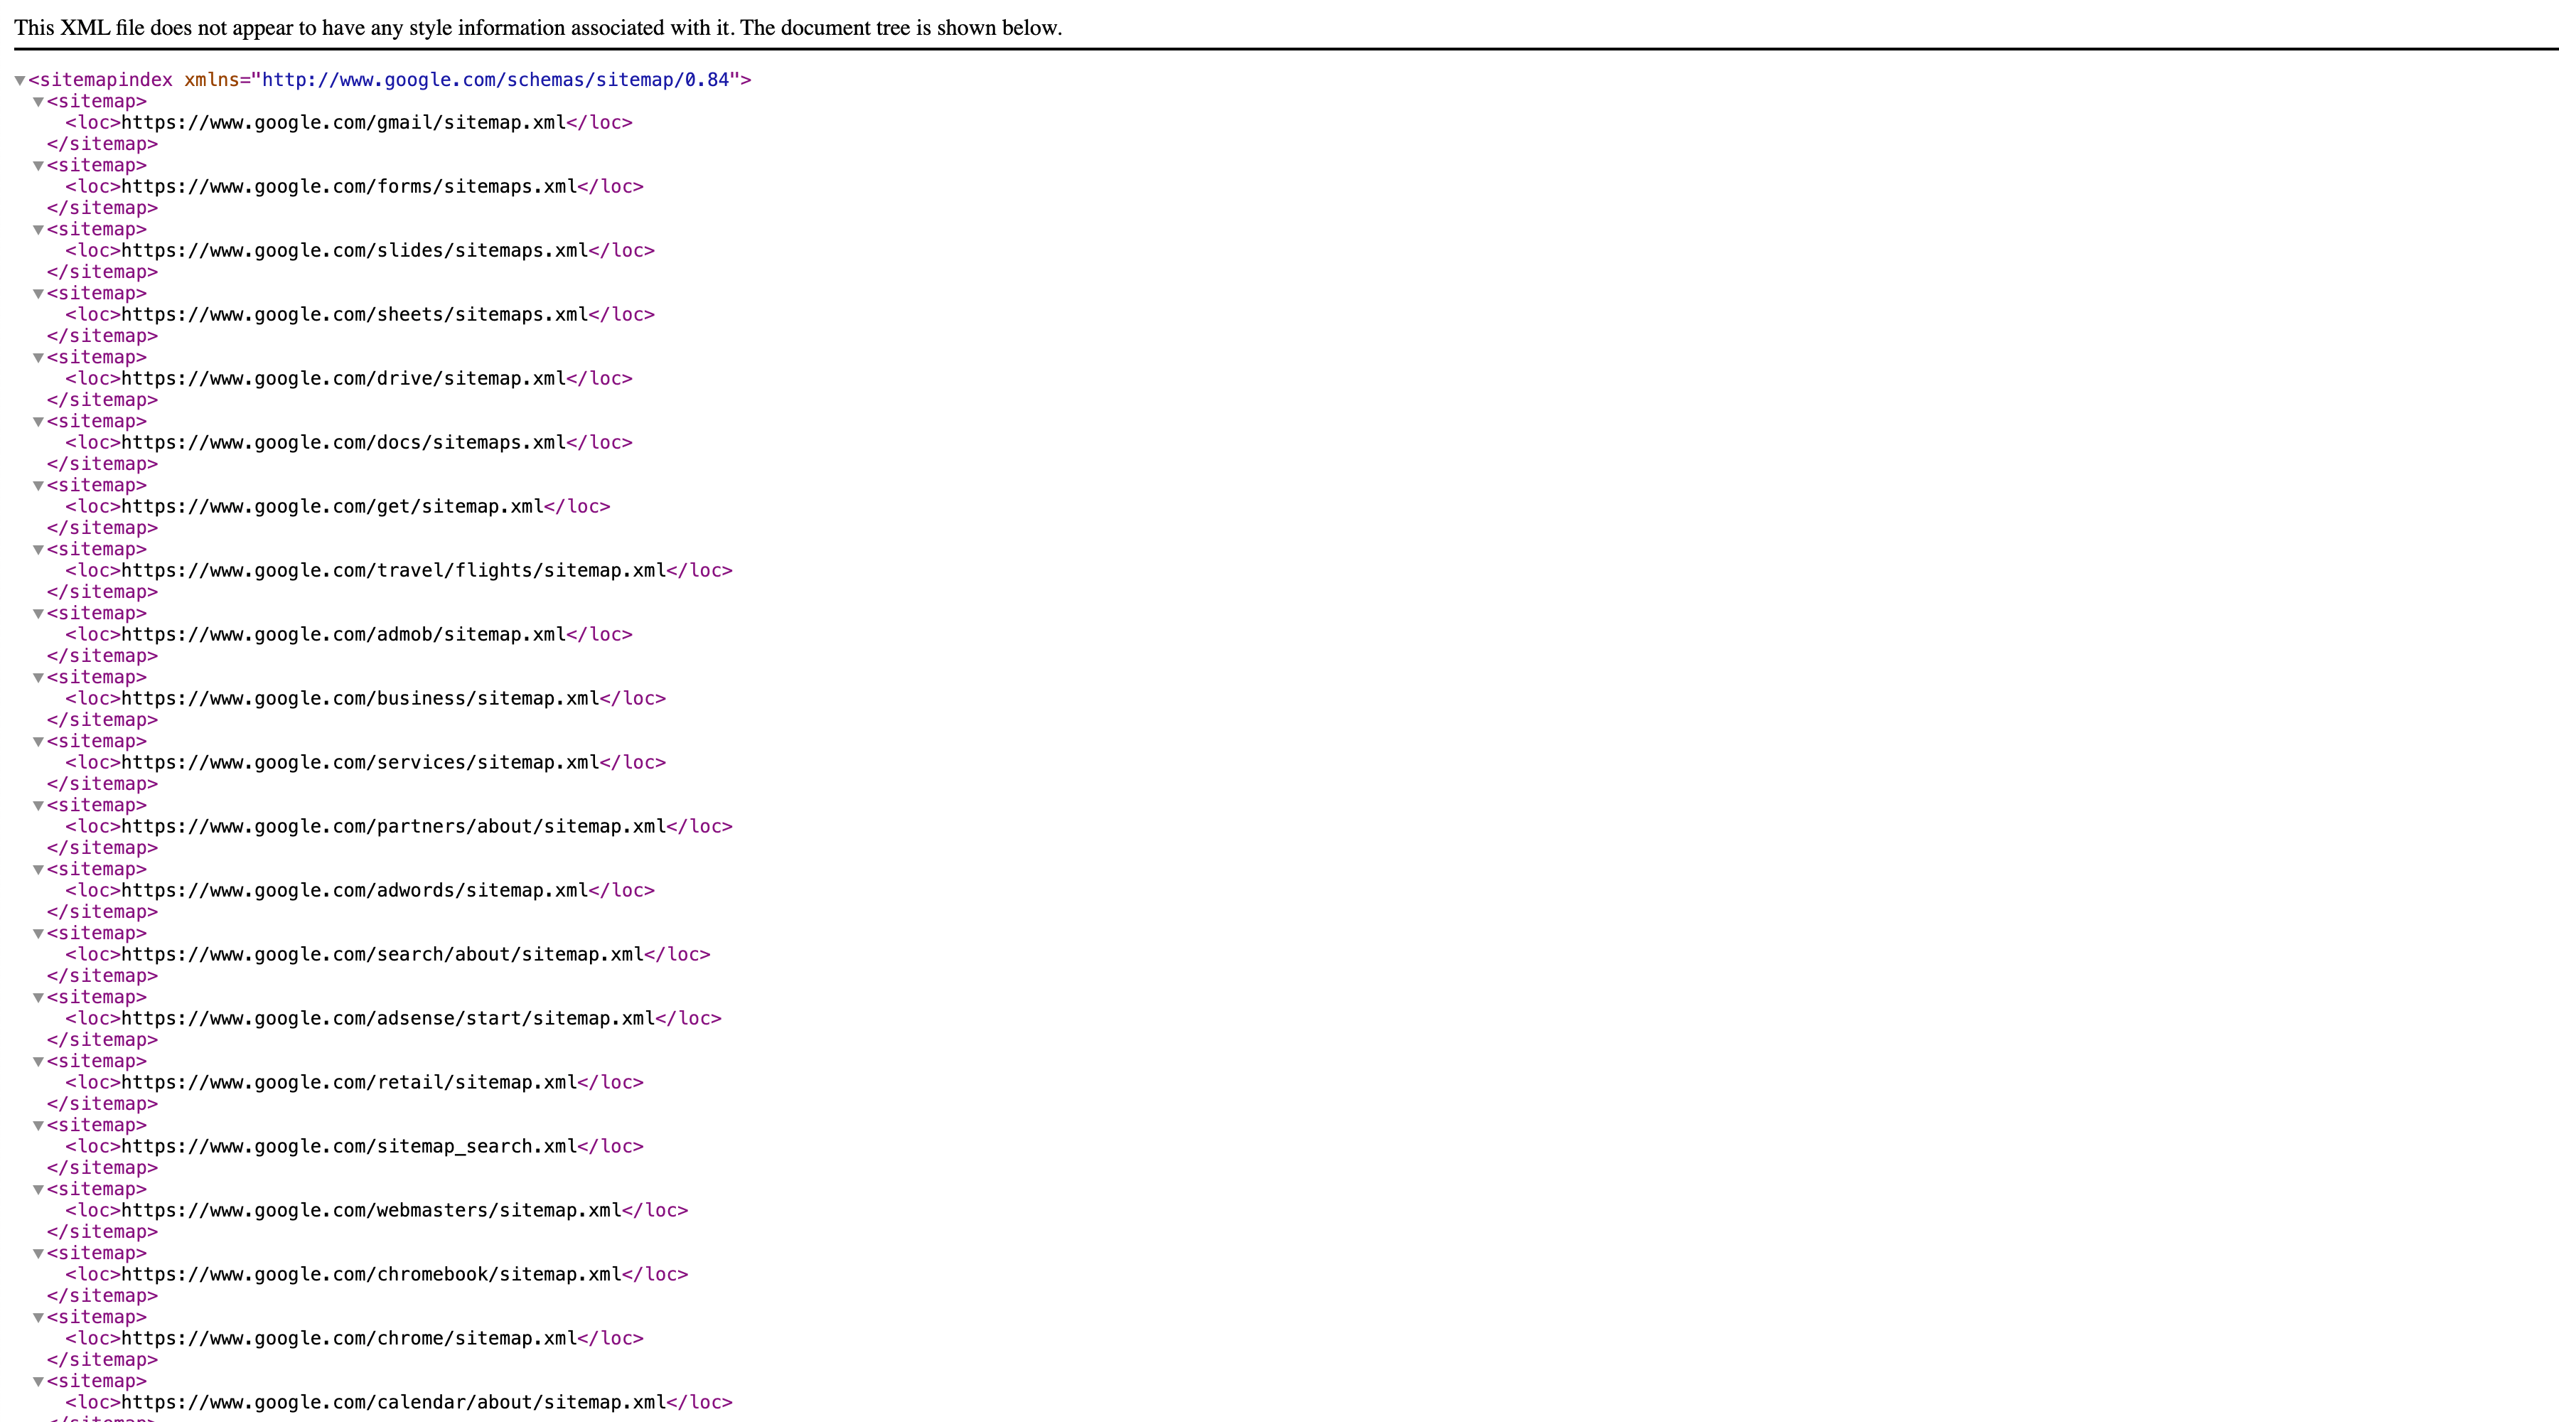
Task: Collapse the sitemap node above adwords URL
Action: point(39,870)
